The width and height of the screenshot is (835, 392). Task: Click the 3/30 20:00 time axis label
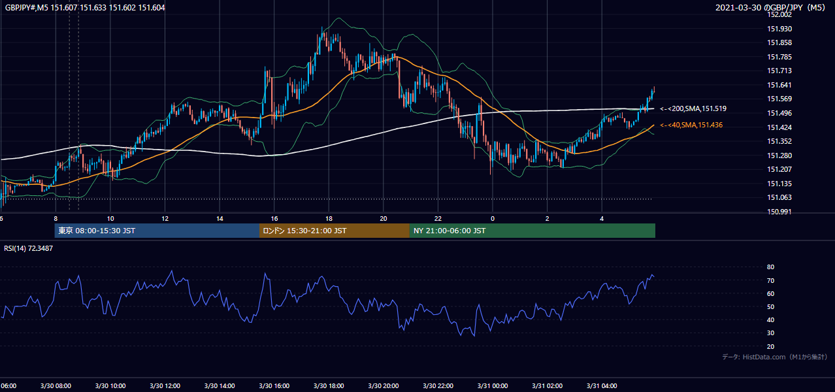(x=383, y=386)
